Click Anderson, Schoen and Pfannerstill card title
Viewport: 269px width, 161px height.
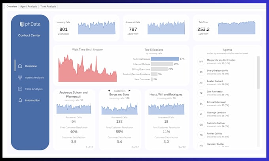click(x=74, y=94)
